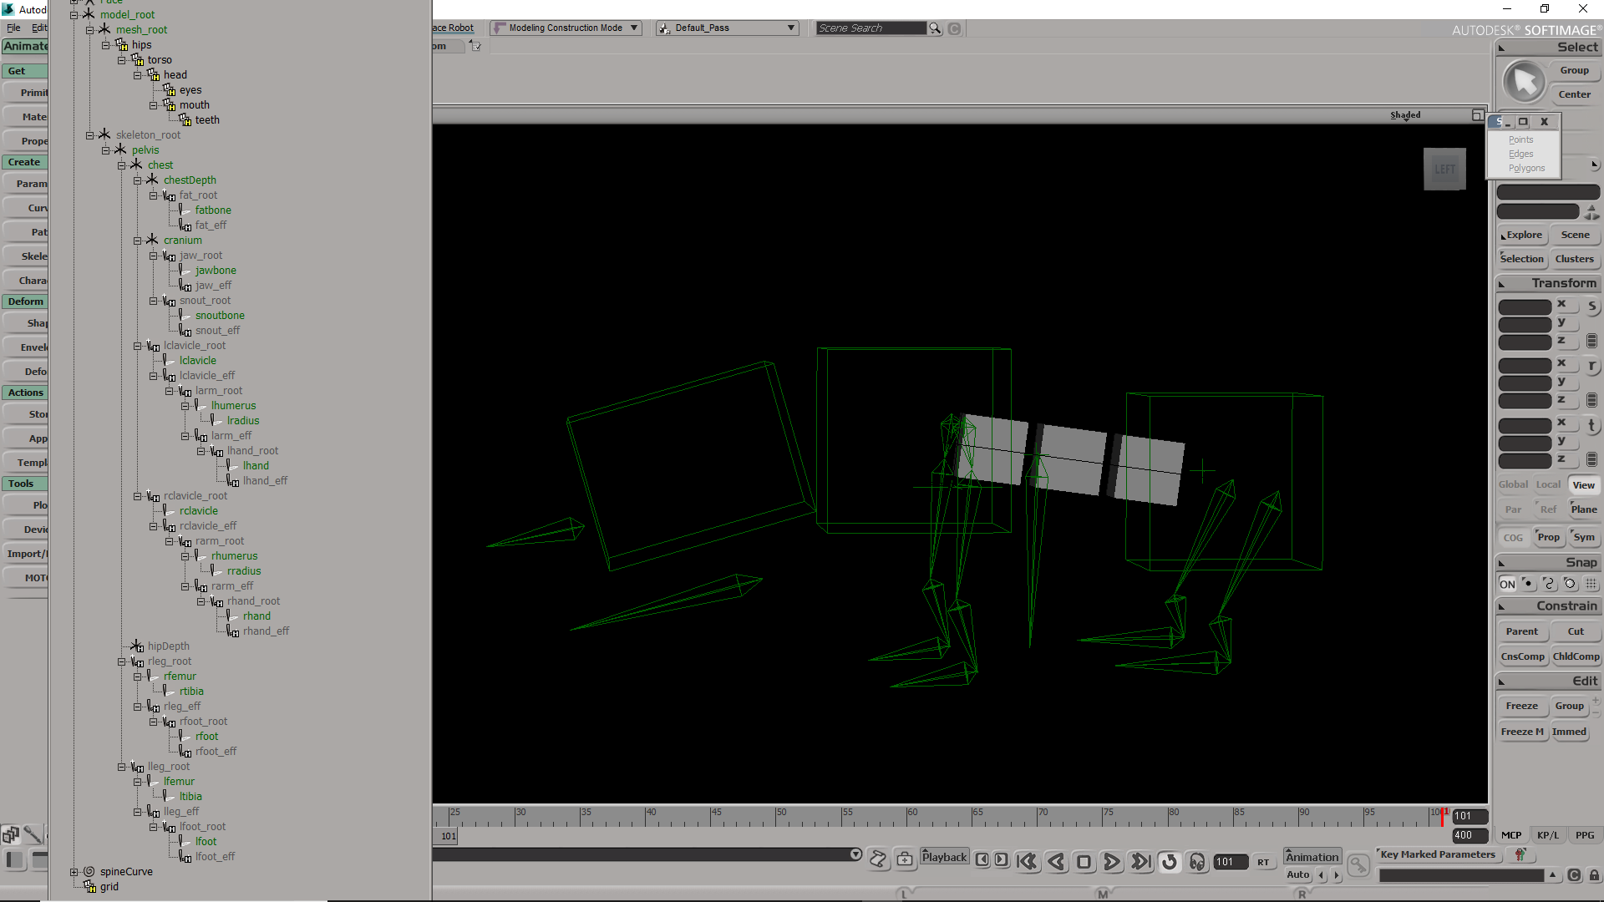Enable Local transform mode
This screenshot has width=1604, height=902.
(1548, 484)
